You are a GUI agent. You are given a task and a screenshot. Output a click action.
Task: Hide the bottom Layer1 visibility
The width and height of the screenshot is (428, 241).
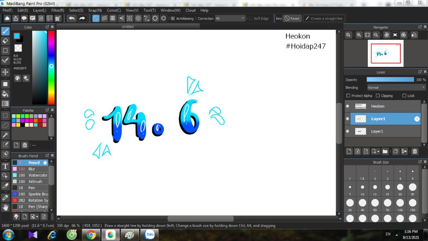[347, 131]
